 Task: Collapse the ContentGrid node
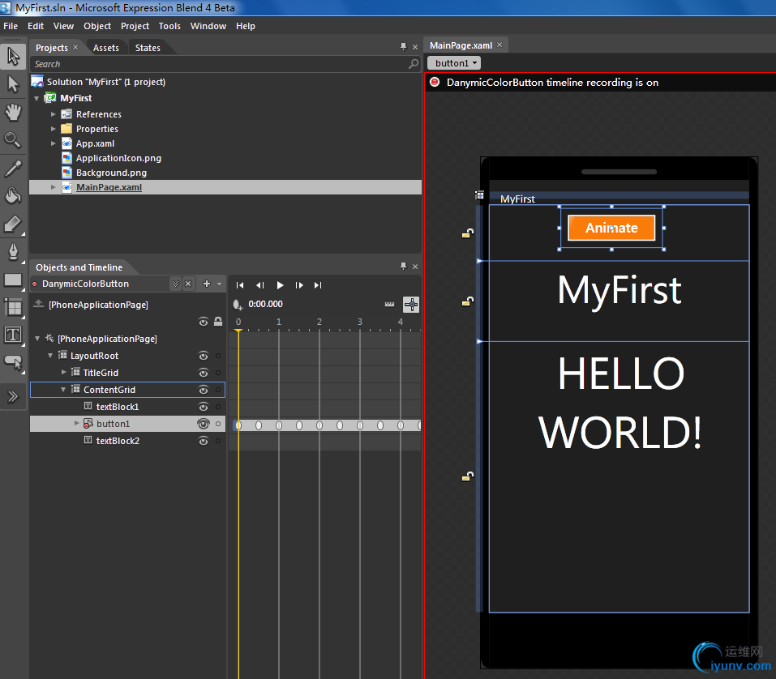point(63,390)
